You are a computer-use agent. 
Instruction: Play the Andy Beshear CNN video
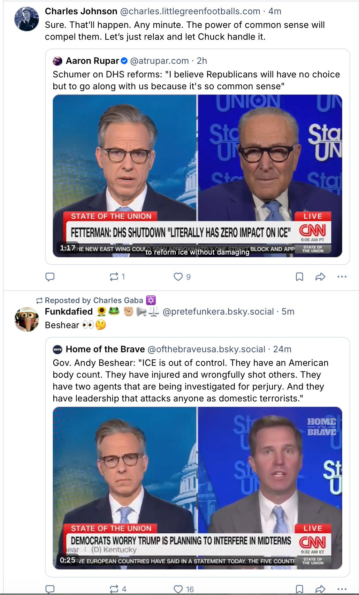(197, 488)
